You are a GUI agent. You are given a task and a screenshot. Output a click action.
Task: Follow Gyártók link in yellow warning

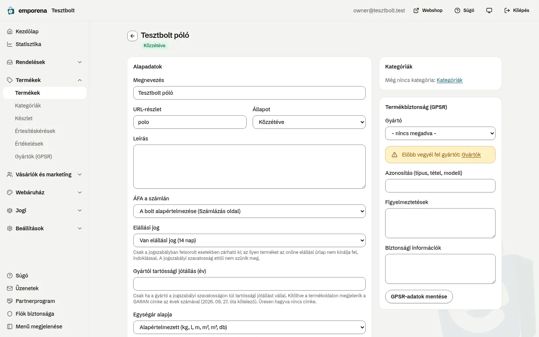click(x=471, y=155)
